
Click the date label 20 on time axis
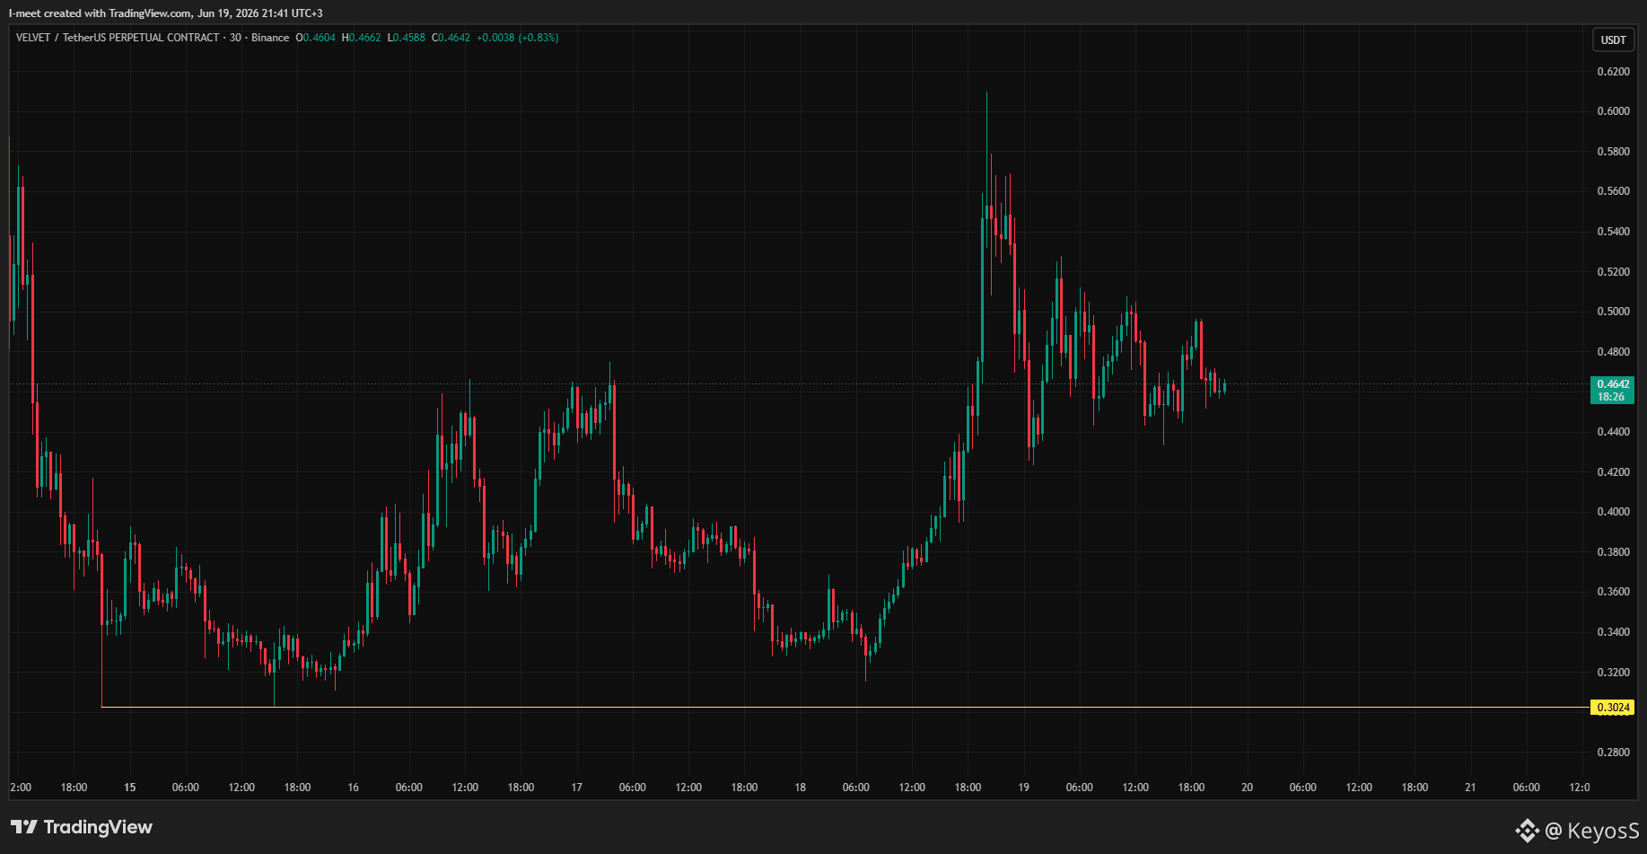[x=1248, y=788]
